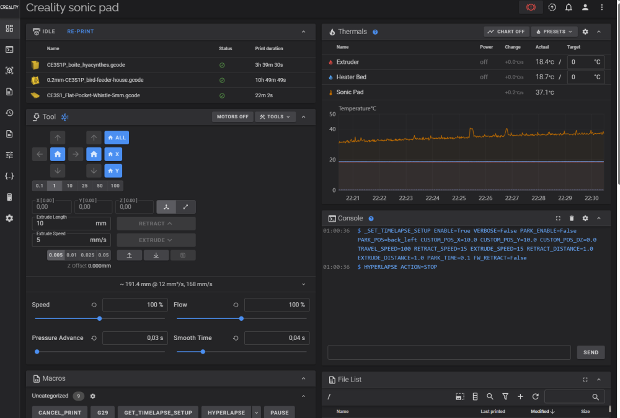Open the notifications bell
This screenshot has height=418, width=620.
click(569, 7)
